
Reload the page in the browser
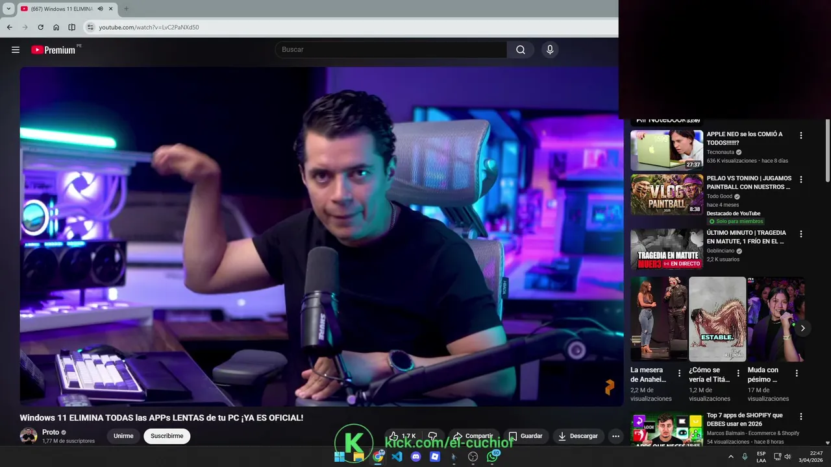[40, 27]
